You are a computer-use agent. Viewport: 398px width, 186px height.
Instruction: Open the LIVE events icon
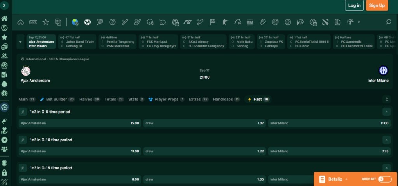33,22
